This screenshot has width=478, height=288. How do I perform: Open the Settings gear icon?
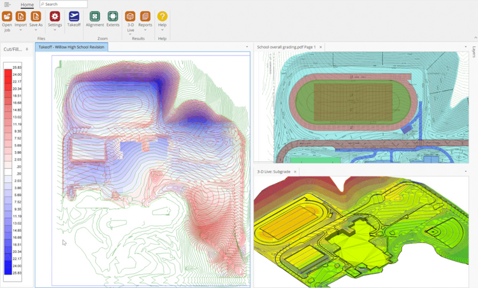(x=55, y=16)
